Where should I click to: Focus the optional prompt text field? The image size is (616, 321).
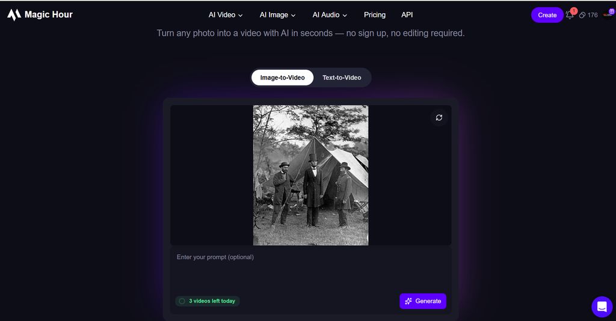coord(310,269)
